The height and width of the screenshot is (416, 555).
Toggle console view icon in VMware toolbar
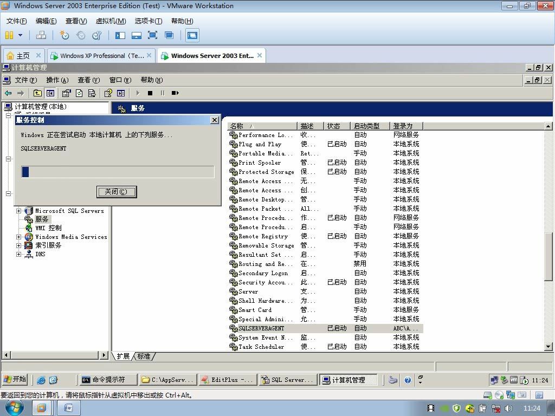[x=192, y=35]
